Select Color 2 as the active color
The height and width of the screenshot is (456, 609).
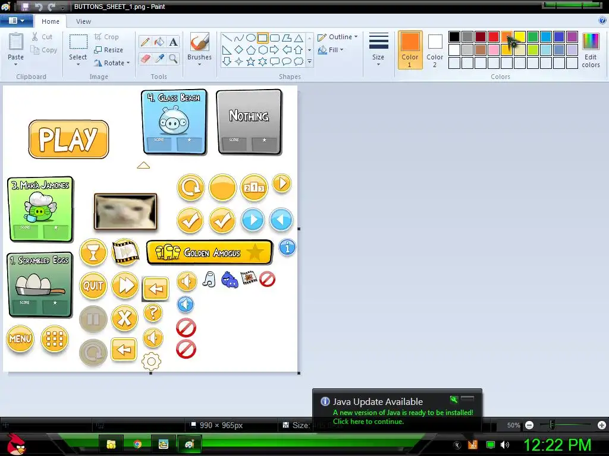pos(435,50)
